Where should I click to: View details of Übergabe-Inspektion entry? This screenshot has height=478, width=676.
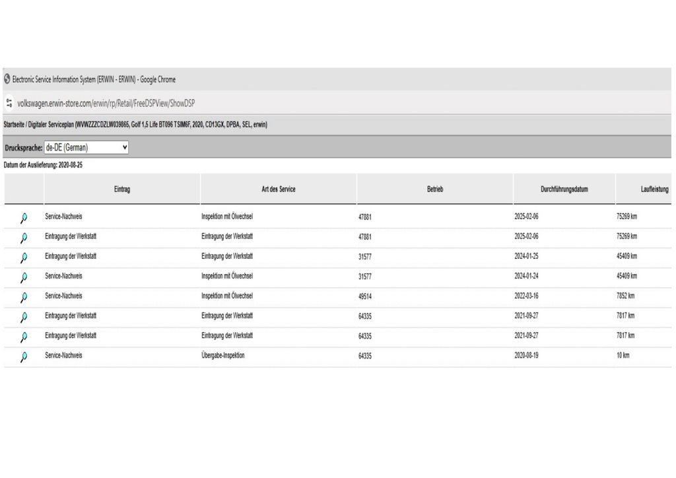[x=24, y=357]
